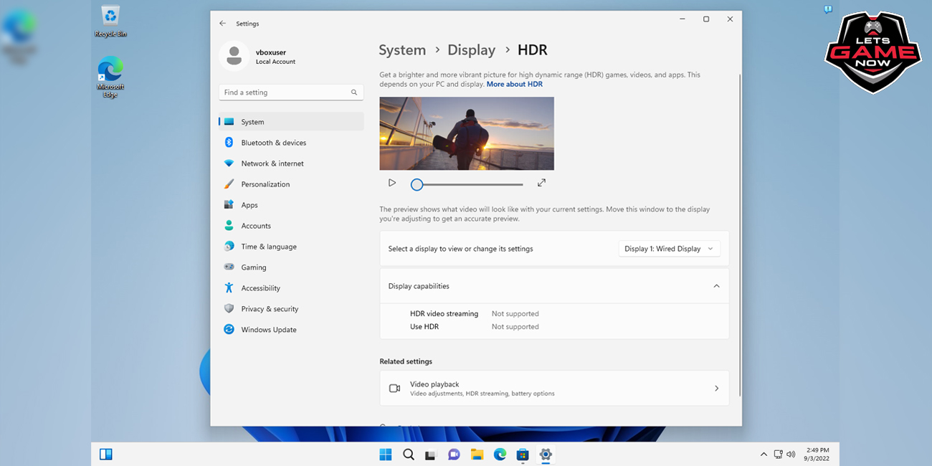Click the Accessibility figure icon

point(229,287)
